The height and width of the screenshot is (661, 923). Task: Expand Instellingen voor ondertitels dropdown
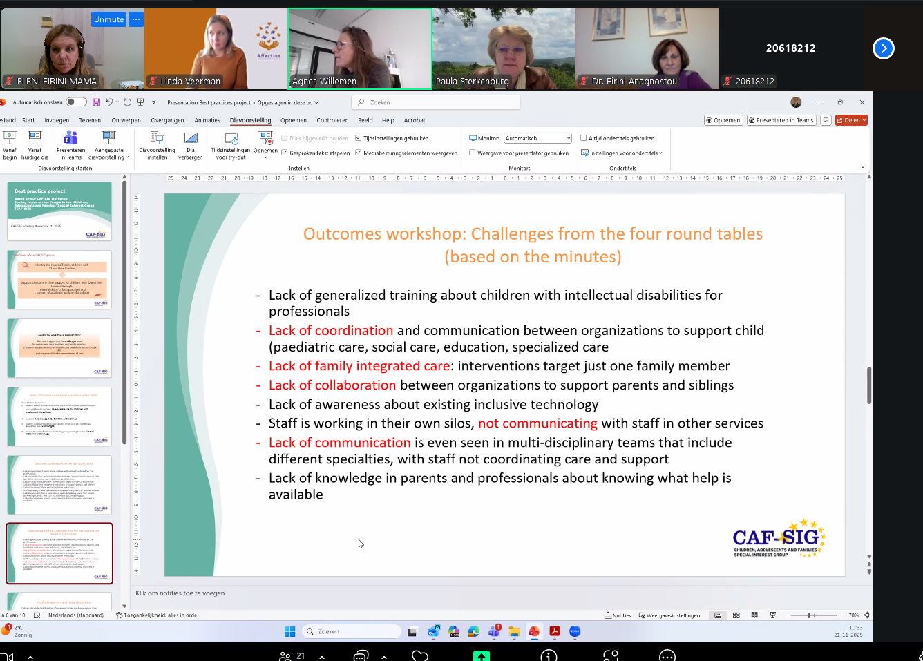point(624,153)
